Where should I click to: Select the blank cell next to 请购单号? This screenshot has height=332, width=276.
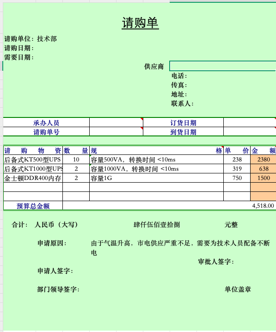pos(116,131)
